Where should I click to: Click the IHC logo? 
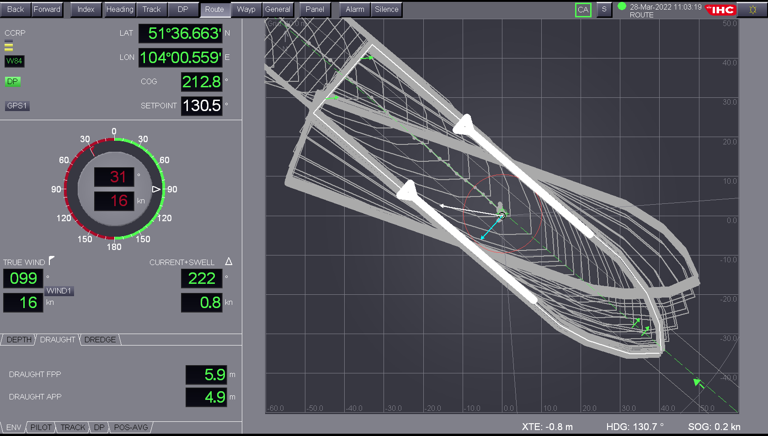[x=721, y=10]
